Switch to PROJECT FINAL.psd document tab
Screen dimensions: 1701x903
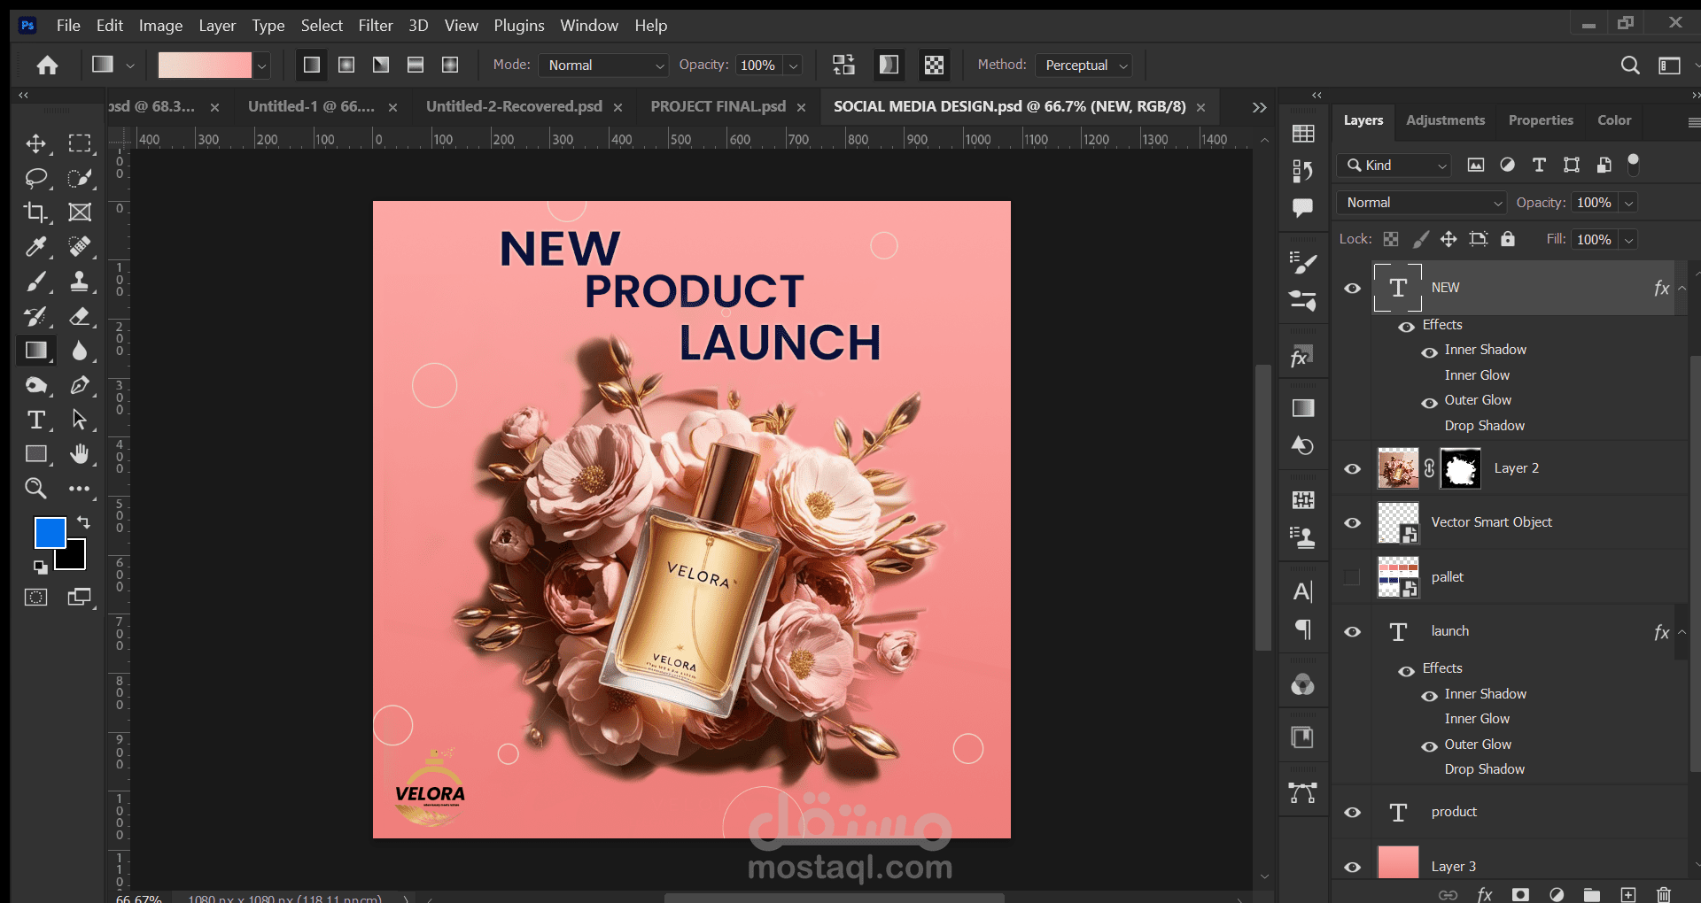(718, 106)
